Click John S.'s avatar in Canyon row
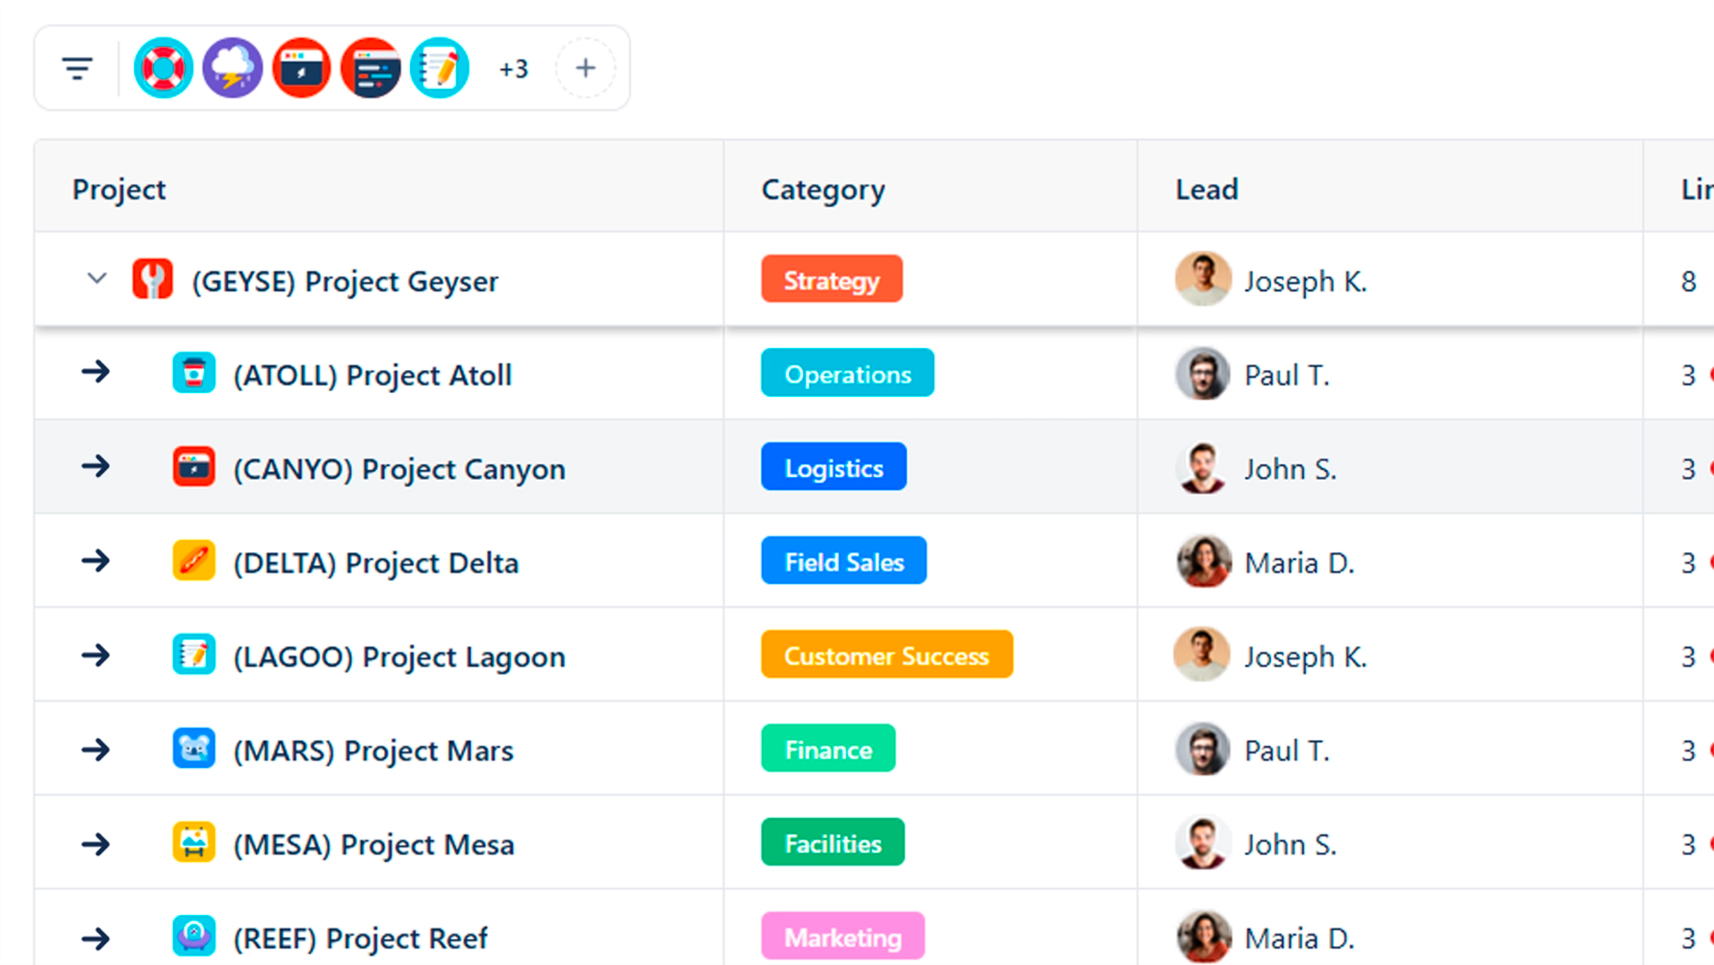 1203,467
